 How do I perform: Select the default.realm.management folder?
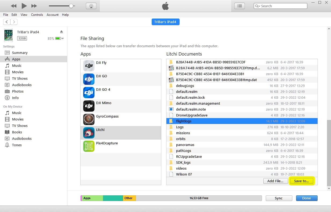point(242,103)
